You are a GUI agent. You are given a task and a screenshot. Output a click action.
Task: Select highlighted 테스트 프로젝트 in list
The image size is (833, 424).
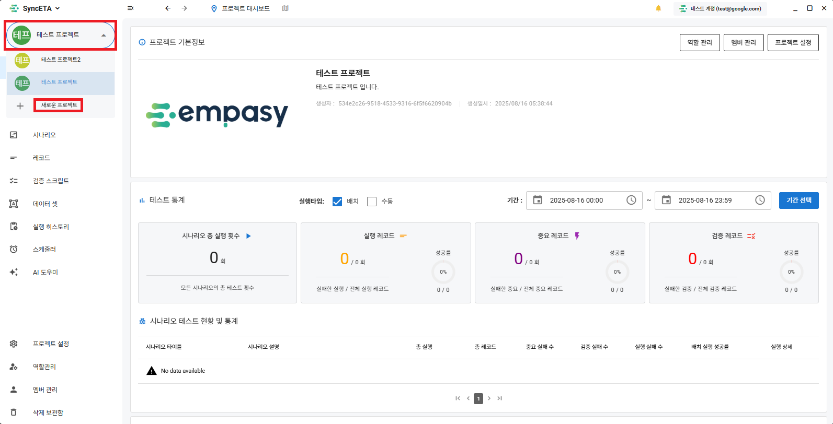(61, 83)
